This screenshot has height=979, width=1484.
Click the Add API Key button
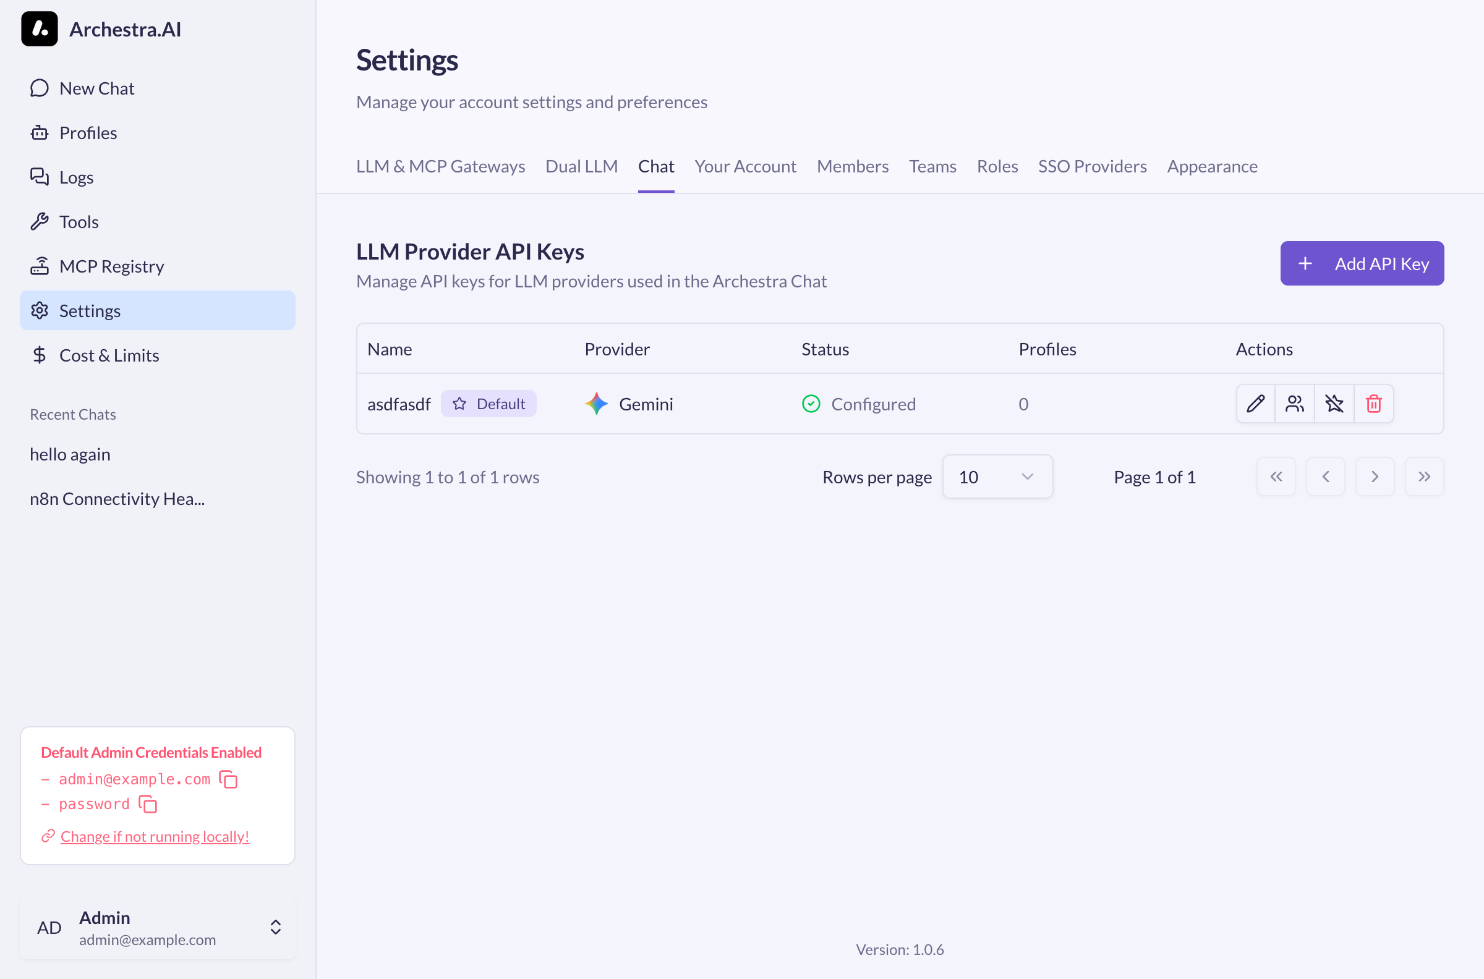[1362, 263]
